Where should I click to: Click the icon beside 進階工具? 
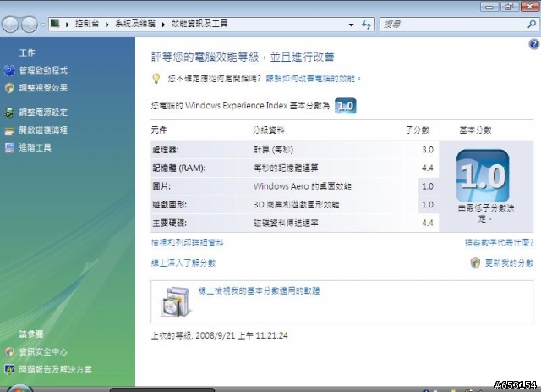pos(9,148)
